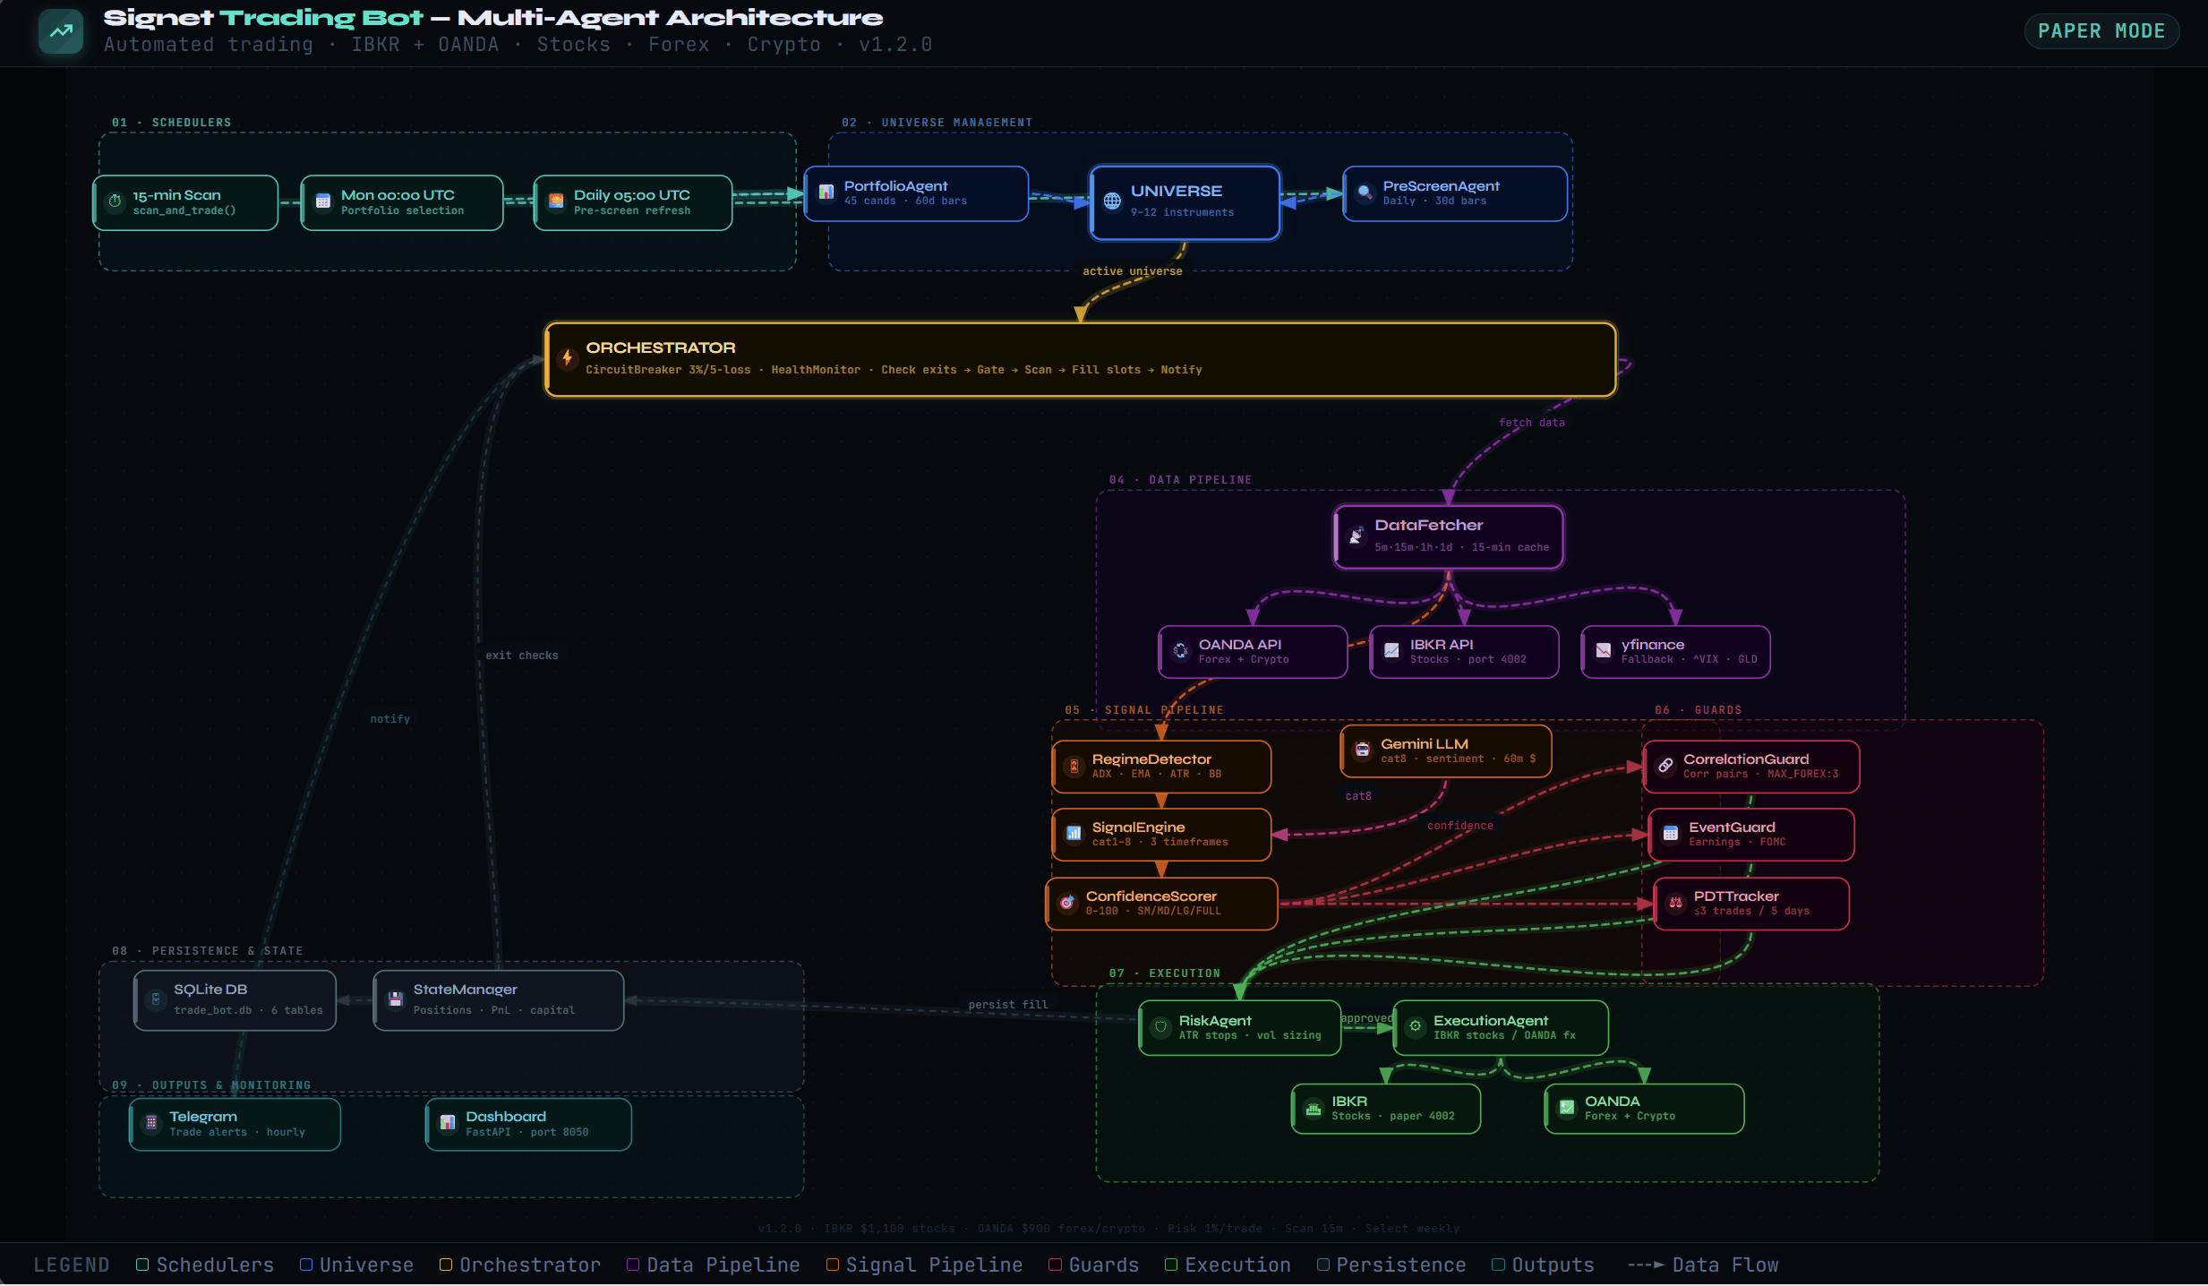Click the database icon on SQLite DB
The height and width of the screenshot is (1286, 2208).
pos(154,999)
